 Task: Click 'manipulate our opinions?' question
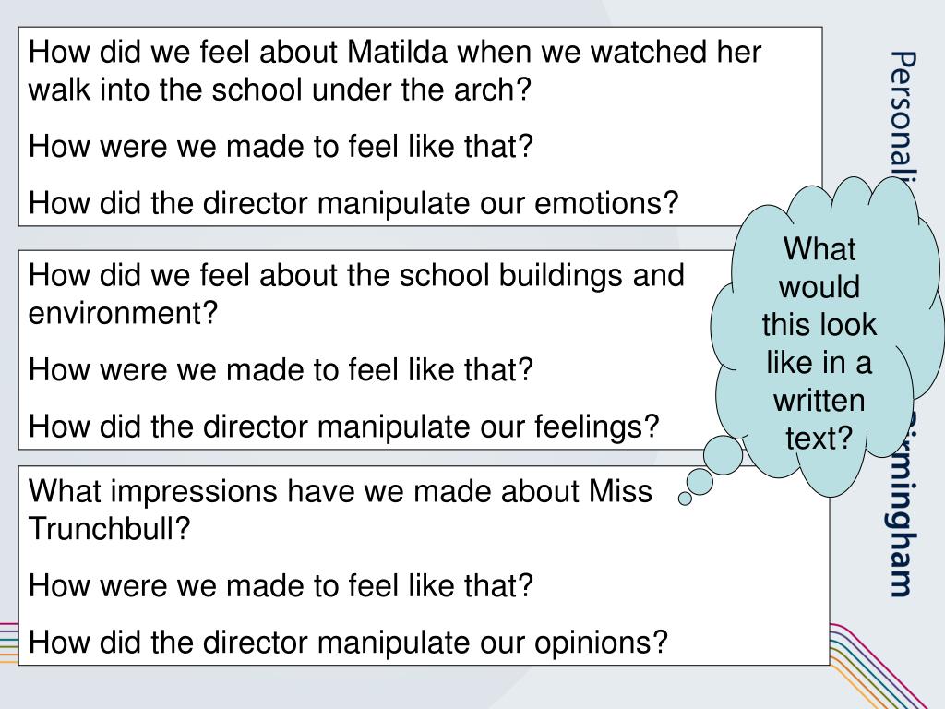coord(348,642)
